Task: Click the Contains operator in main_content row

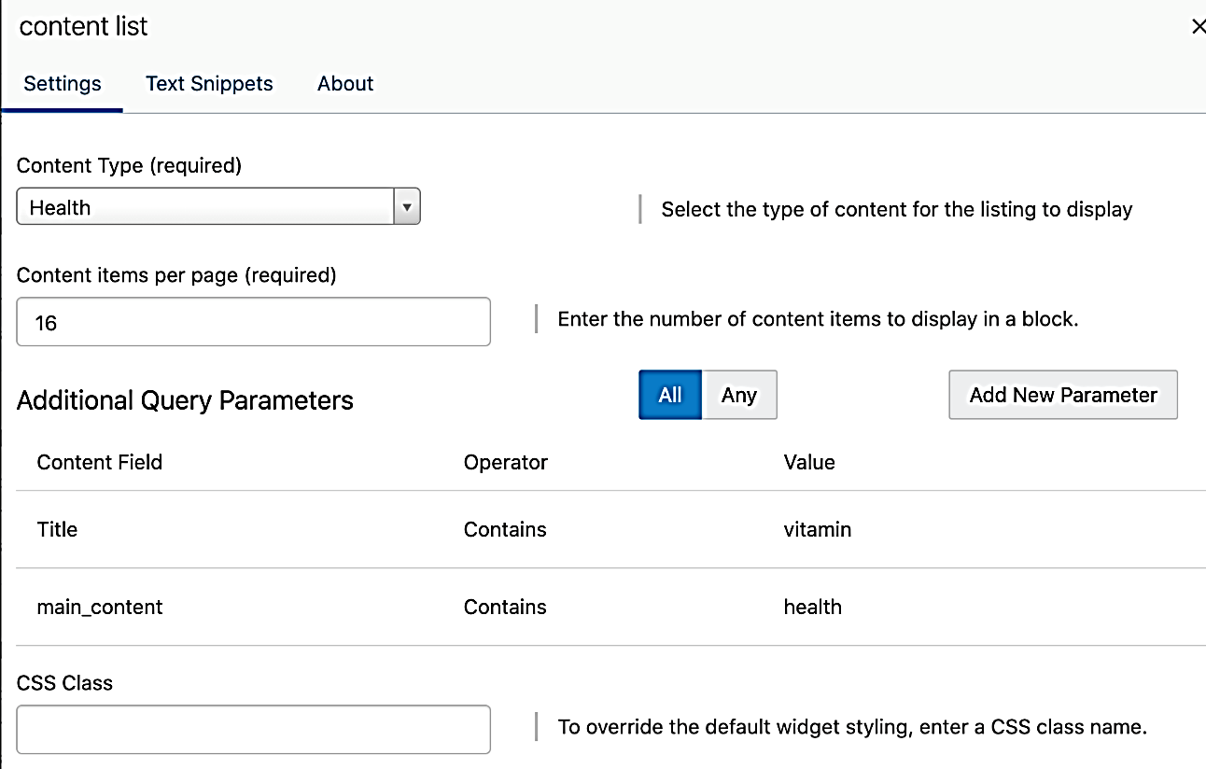Action: coord(505,607)
